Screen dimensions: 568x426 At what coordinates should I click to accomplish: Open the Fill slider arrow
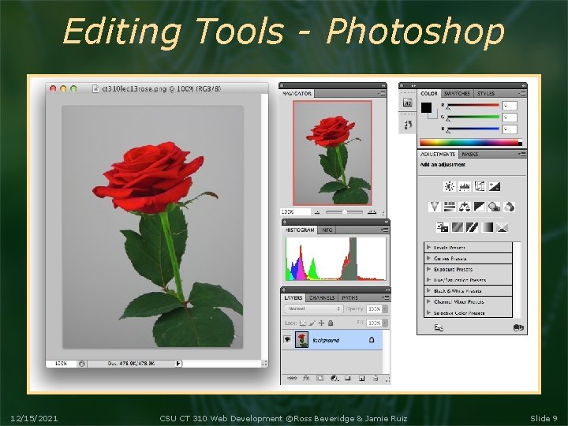click(x=385, y=323)
